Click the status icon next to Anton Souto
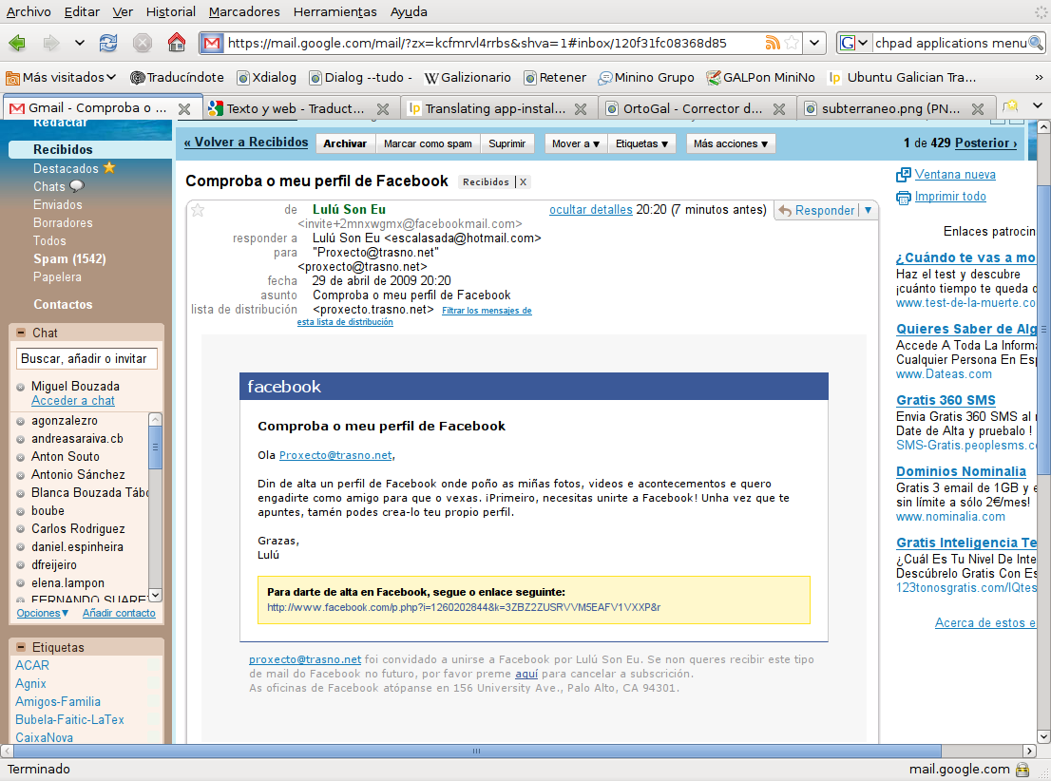The height and width of the screenshot is (781, 1051). [21, 457]
